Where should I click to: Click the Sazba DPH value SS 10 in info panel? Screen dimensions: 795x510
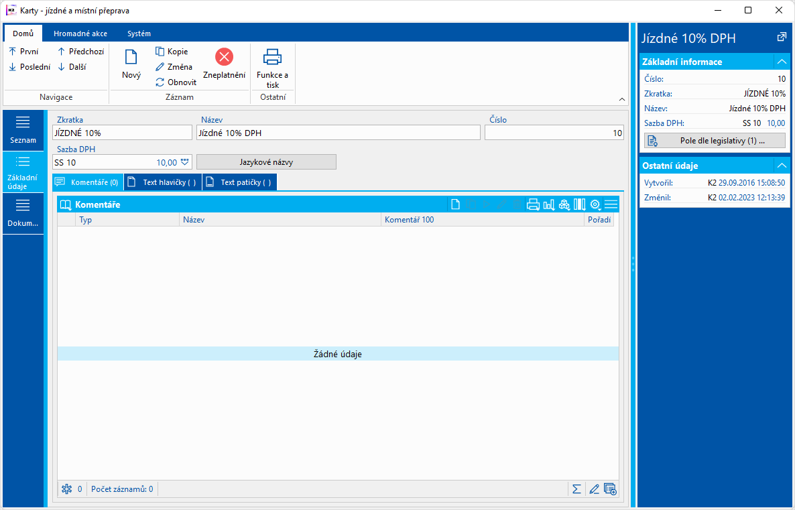[751, 123]
